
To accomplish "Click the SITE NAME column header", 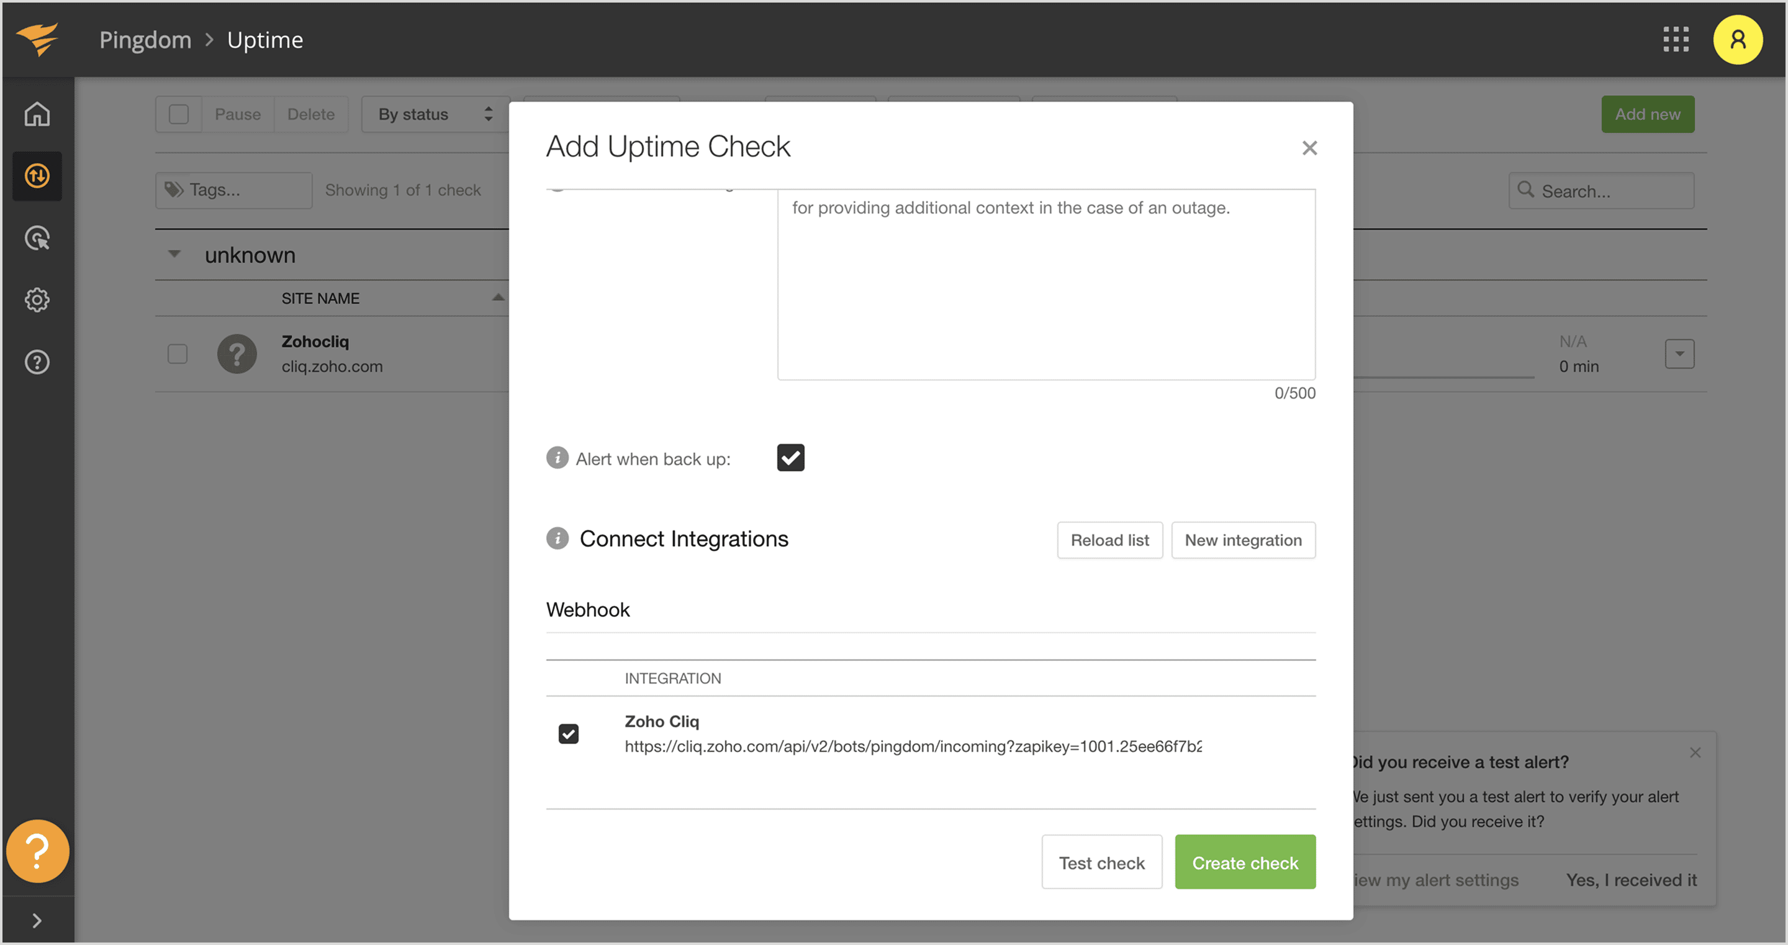I will 320,299.
